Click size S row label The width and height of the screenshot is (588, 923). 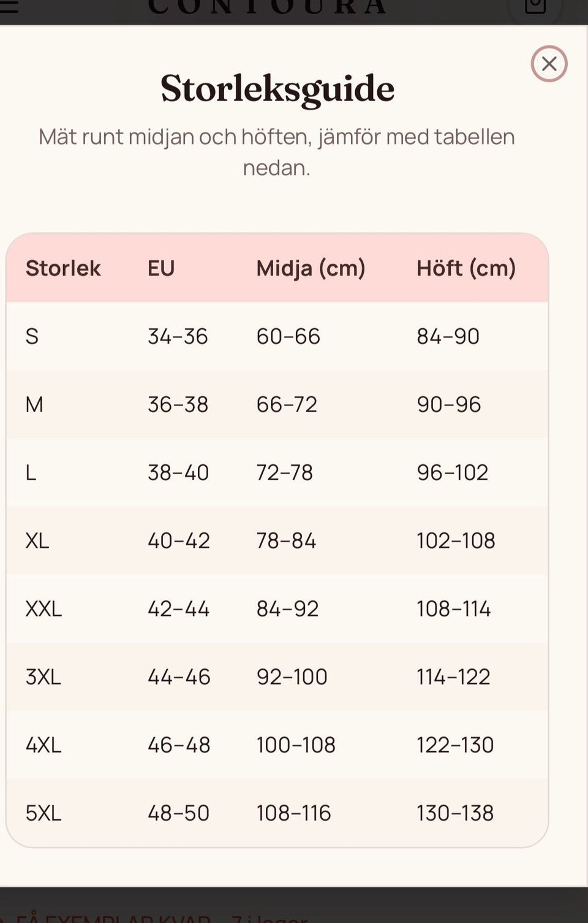pyautogui.click(x=32, y=336)
